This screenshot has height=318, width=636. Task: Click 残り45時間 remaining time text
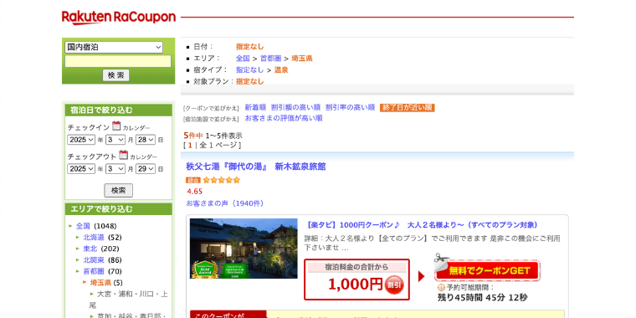pos(483,298)
